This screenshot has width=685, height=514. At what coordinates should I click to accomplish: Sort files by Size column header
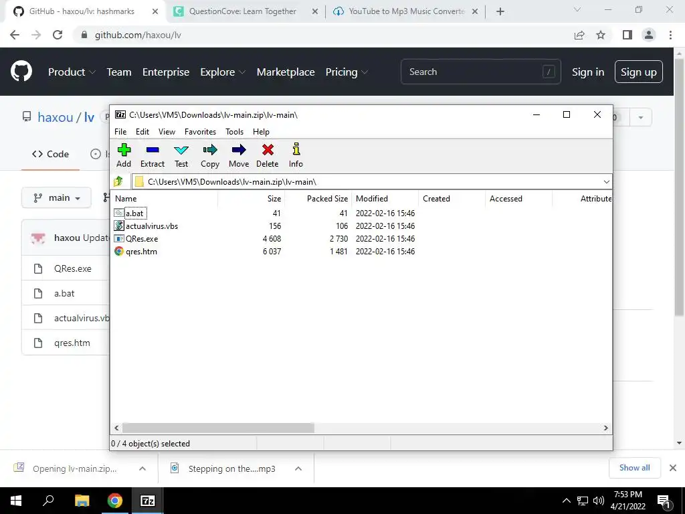(x=252, y=198)
